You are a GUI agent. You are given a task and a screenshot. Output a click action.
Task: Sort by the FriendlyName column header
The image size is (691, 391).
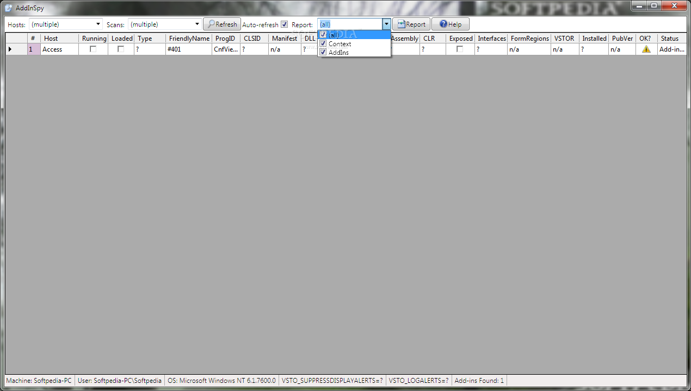click(189, 39)
